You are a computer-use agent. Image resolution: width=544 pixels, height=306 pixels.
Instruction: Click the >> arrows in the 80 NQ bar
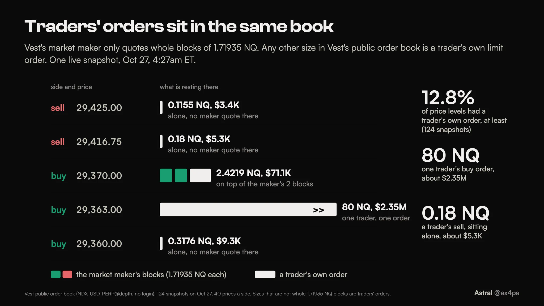point(318,210)
